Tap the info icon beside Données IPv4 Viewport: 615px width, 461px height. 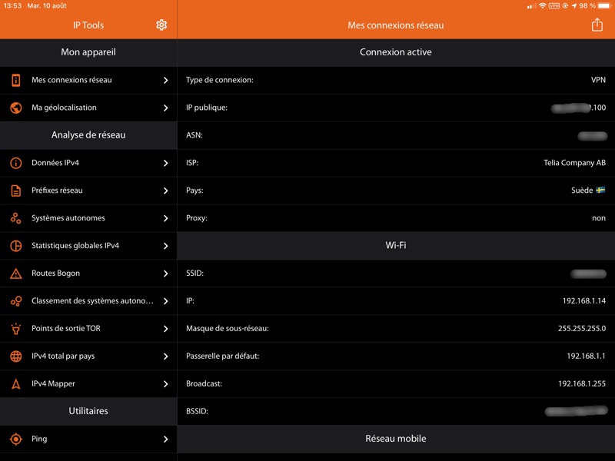tap(15, 163)
